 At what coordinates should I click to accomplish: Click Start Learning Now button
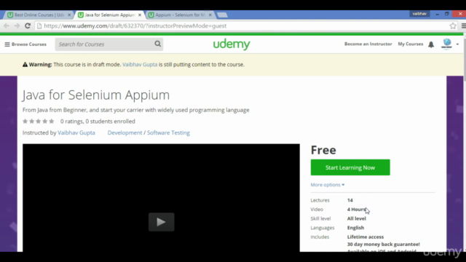tap(350, 167)
